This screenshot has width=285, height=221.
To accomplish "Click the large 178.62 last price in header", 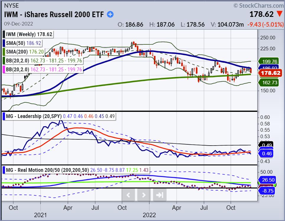I will [261, 14].
